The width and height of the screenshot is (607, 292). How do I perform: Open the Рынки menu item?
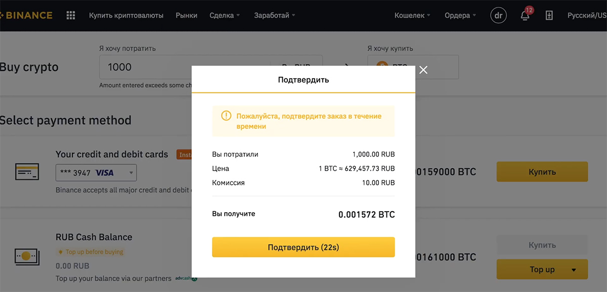186,15
